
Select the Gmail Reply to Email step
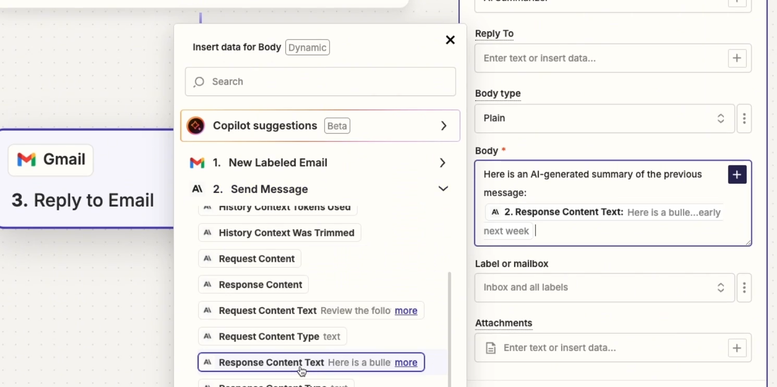pos(87,179)
